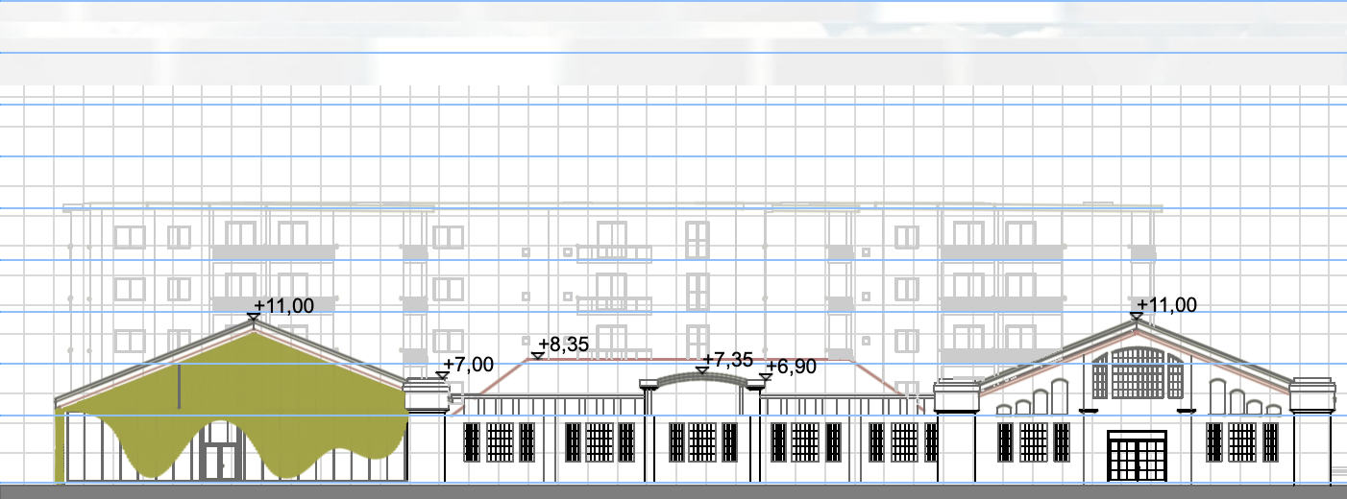Pick the +6,90 height annotation
The height and width of the screenshot is (499, 1347).
pyautogui.click(x=791, y=367)
